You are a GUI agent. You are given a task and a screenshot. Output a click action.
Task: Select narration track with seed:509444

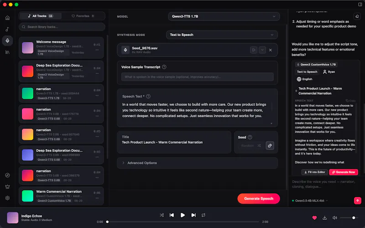[61, 93]
